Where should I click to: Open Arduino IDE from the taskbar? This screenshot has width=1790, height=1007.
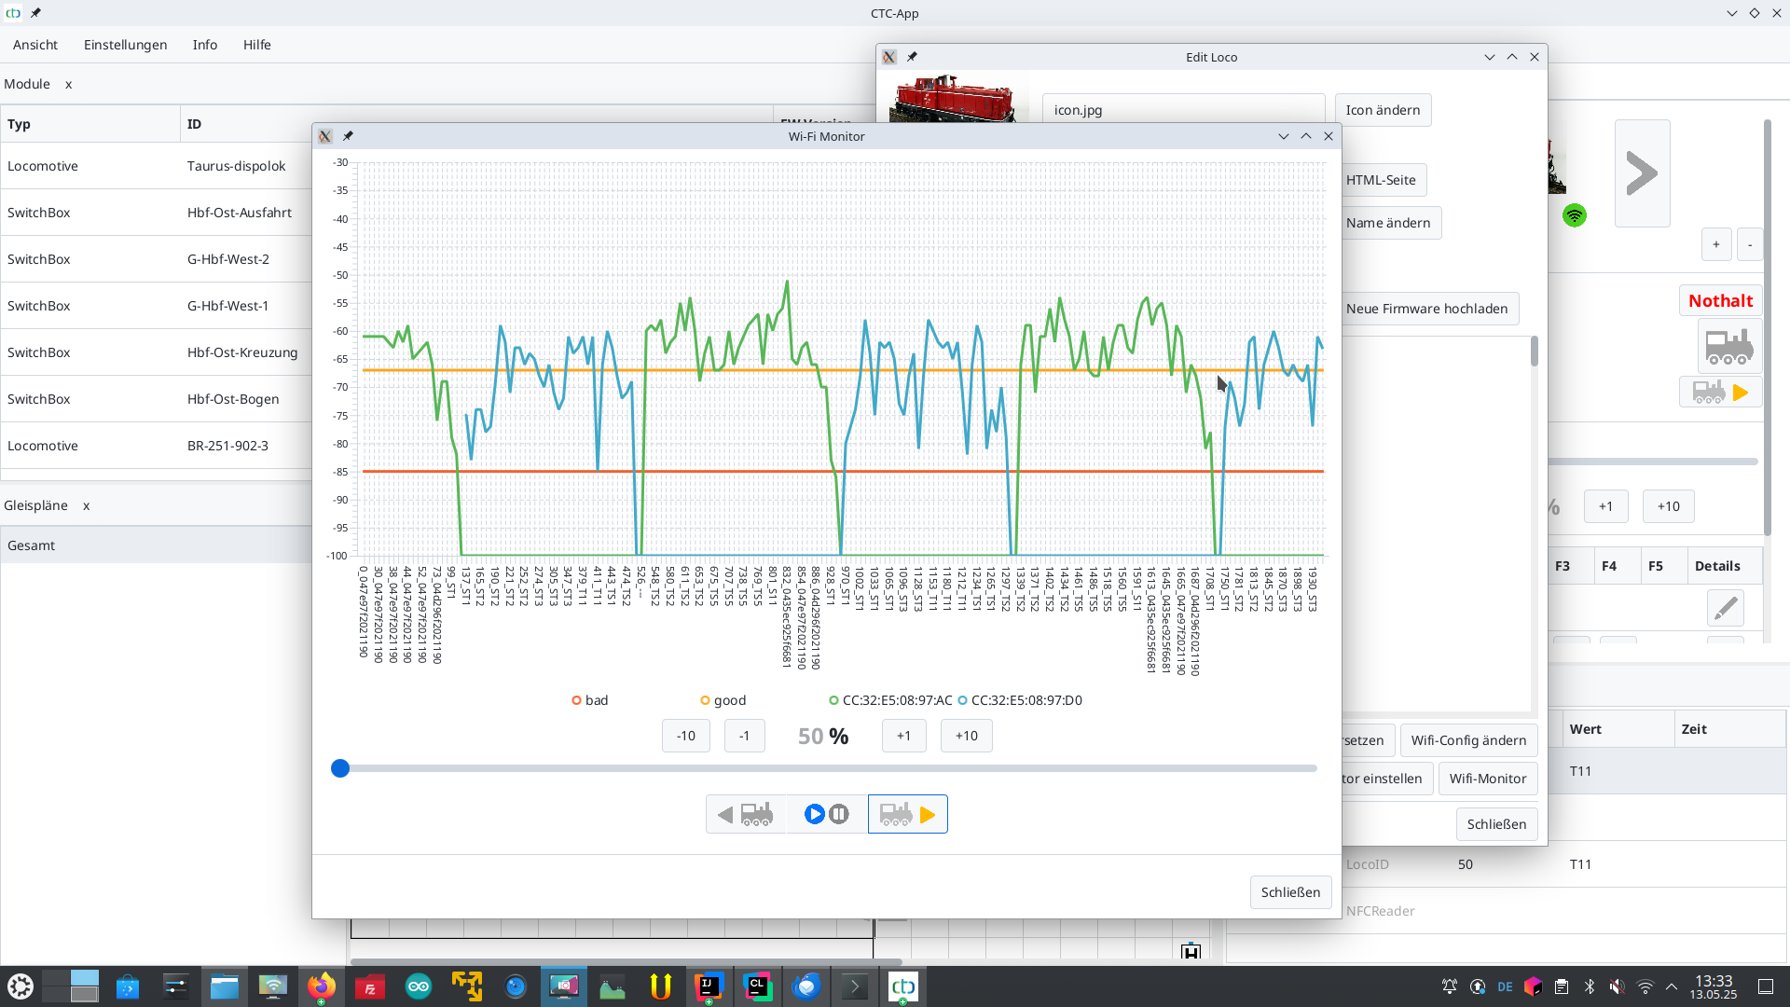pos(419,986)
